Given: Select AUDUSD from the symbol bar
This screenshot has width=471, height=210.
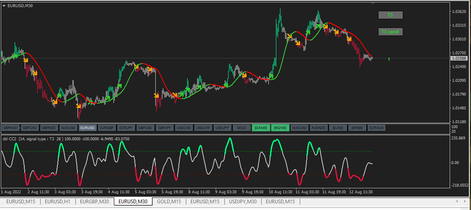Looking at the screenshot, I should click(68, 128).
